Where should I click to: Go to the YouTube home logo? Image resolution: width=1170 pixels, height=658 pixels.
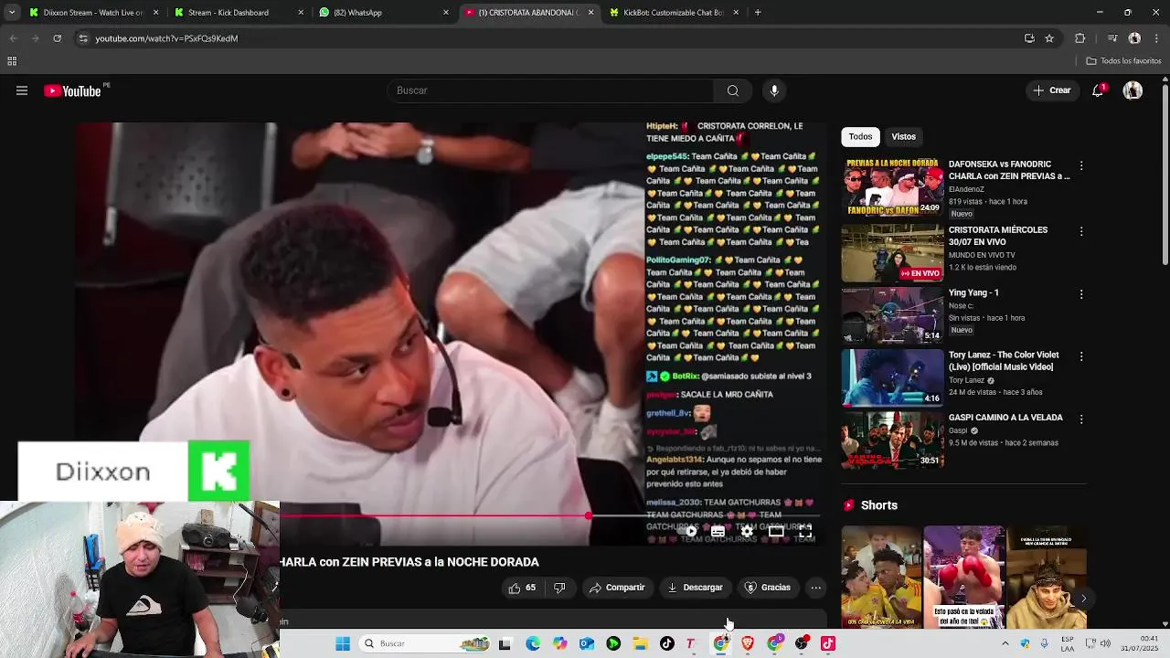coord(72,90)
